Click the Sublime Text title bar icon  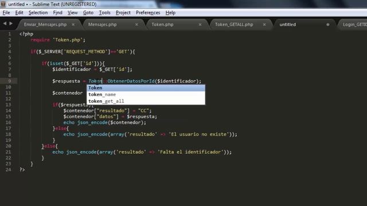tap(3, 4)
